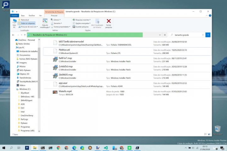Select the PerfLogs folder in tree
The width and height of the screenshot is (227, 151).
(x=25, y=119)
